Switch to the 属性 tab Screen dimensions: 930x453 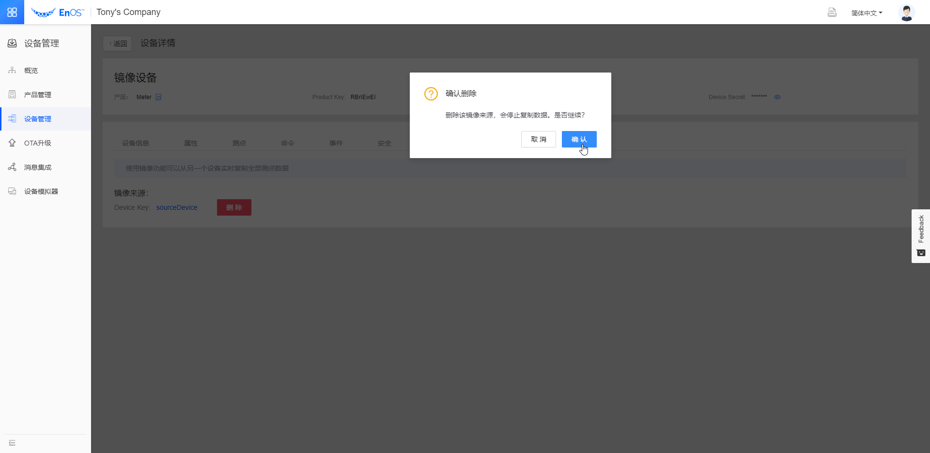point(191,143)
